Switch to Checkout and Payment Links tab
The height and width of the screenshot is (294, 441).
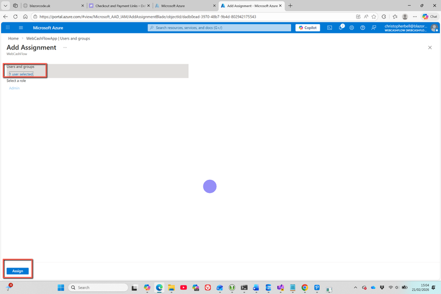[118, 6]
